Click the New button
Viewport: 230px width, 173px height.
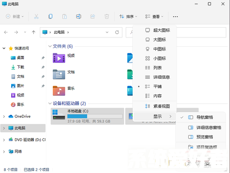point(15,16)
